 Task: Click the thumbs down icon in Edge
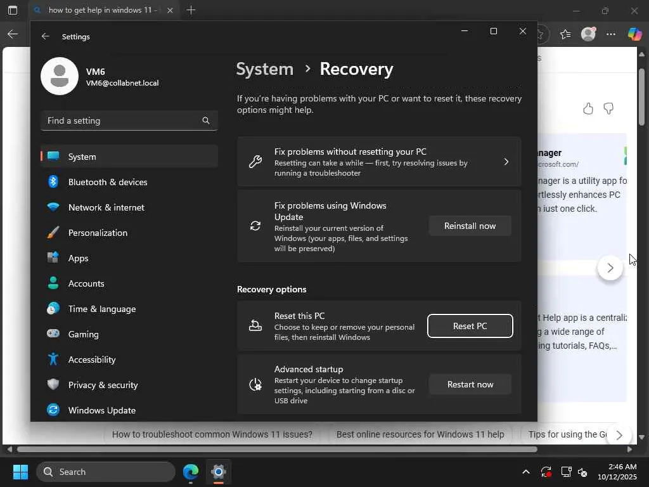tap(608, 108)
